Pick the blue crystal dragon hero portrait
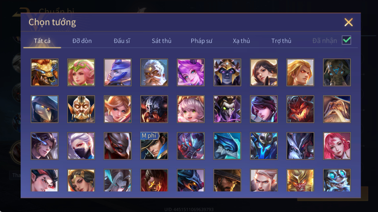Screen dimensions: 378x212 pyautogui.click(x=227, y=146)
